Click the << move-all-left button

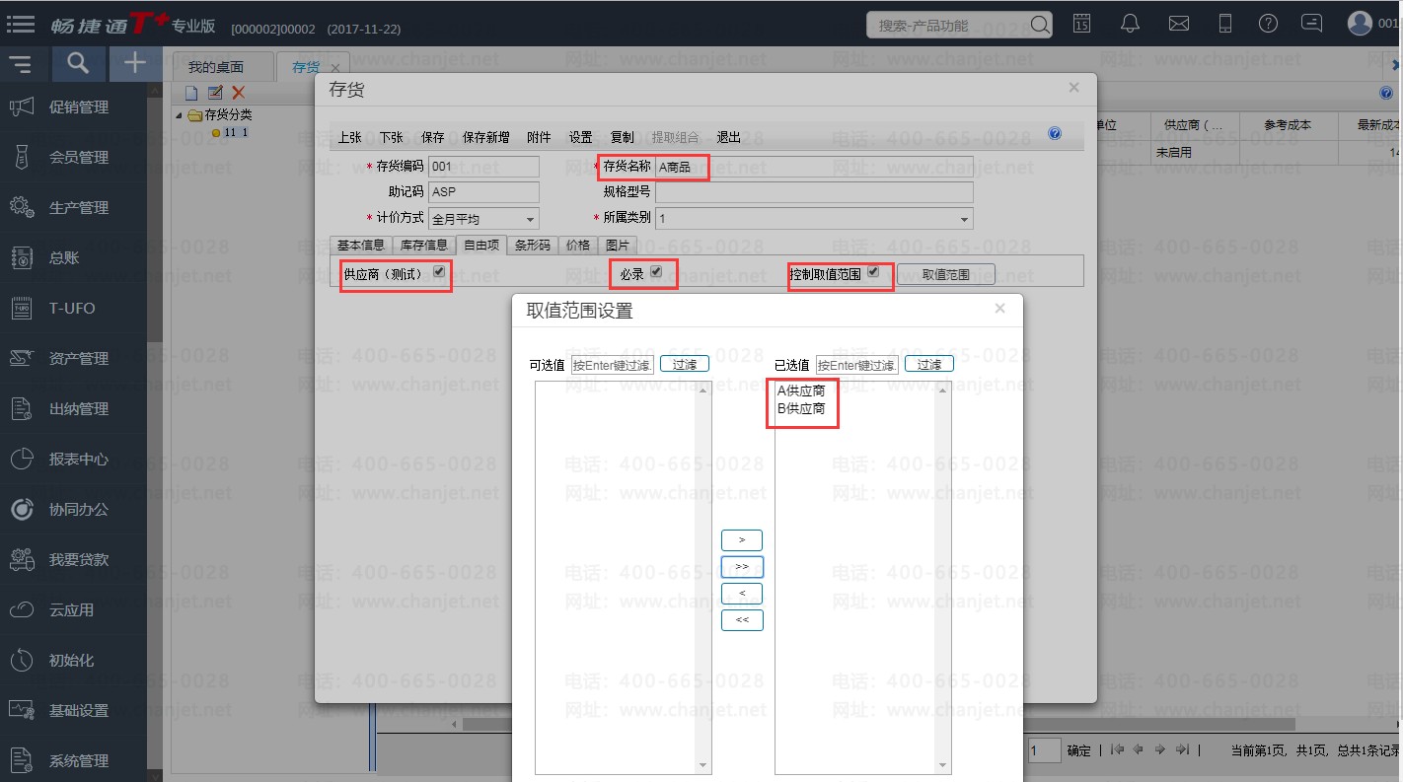pos(742,620)
